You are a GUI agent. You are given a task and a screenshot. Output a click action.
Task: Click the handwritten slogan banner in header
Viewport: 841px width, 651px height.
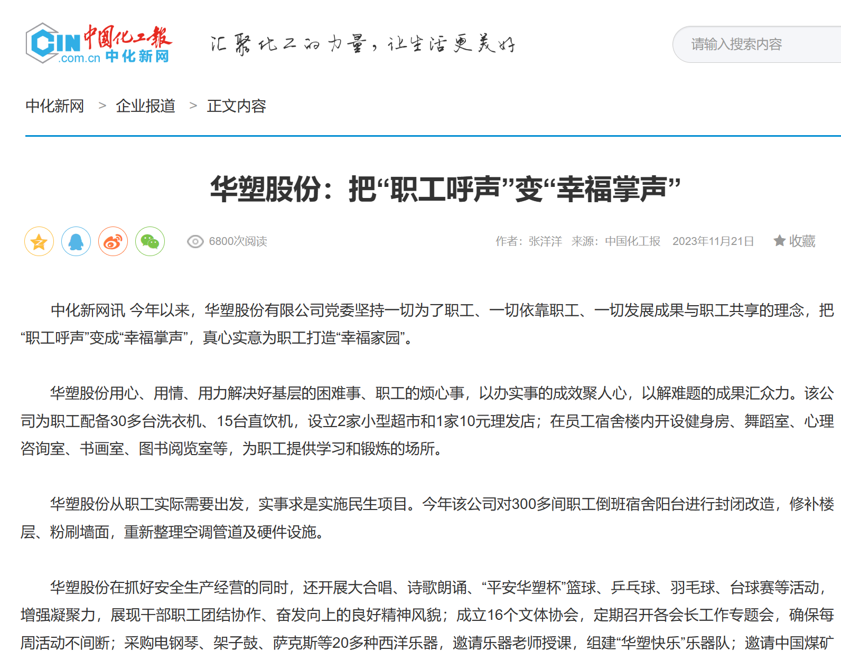coord(362,44)
